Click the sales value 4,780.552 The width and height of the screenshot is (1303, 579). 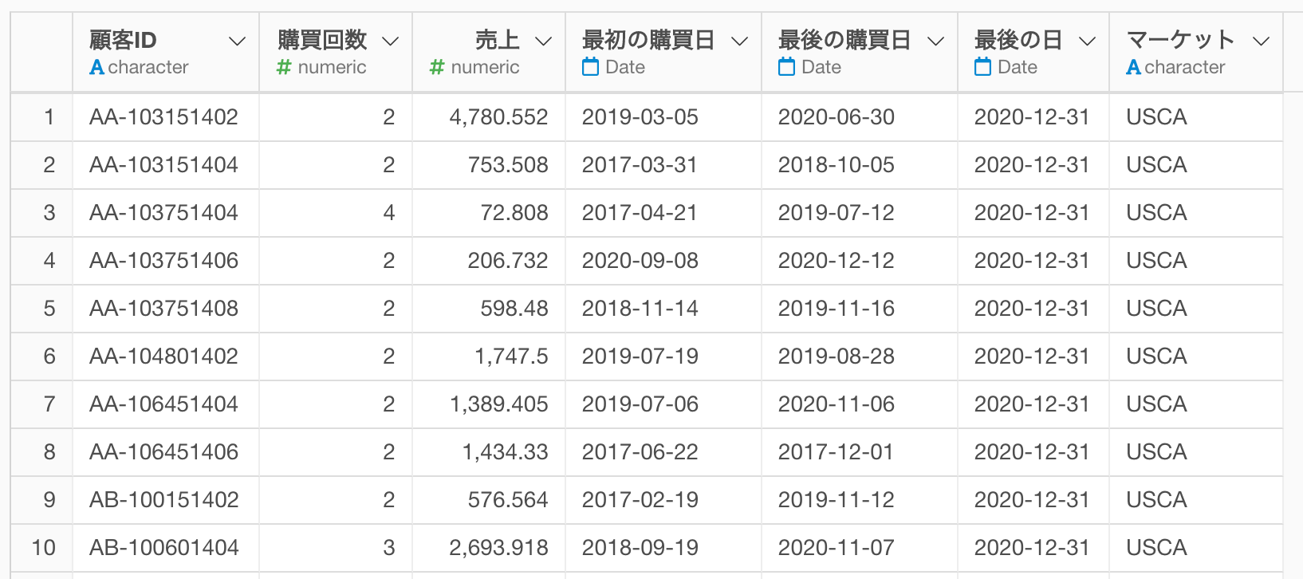498,117
